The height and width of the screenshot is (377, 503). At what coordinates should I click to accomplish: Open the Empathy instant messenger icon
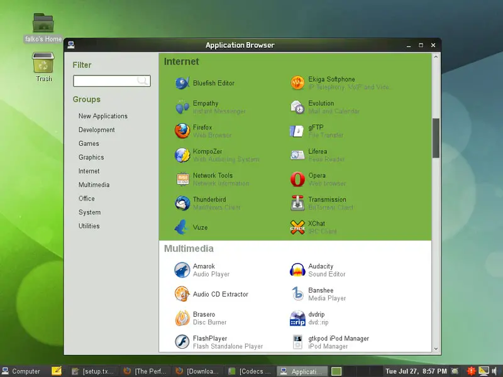tap(182, 107)
